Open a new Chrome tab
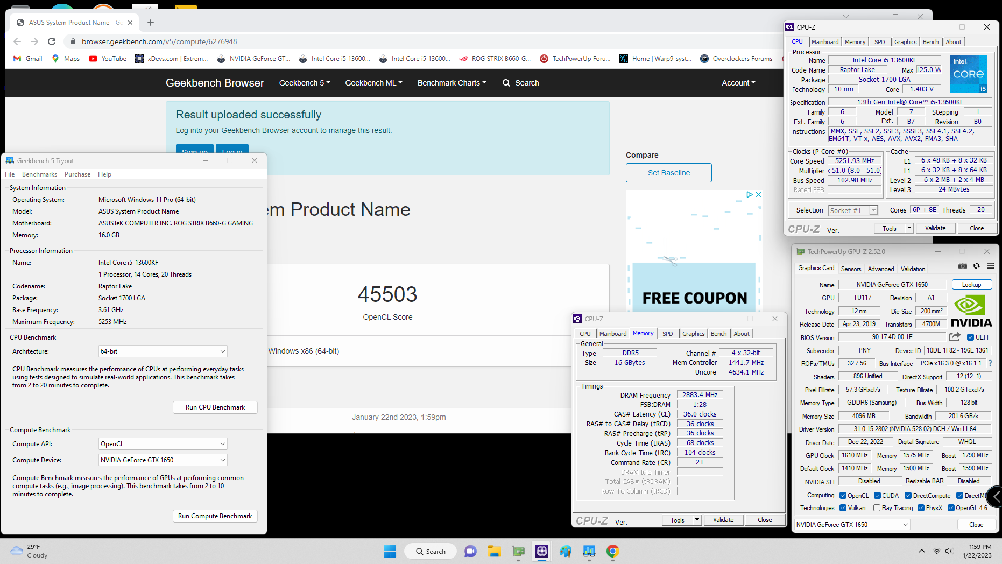Screen dimensions: 1002x564 (151, 23)
